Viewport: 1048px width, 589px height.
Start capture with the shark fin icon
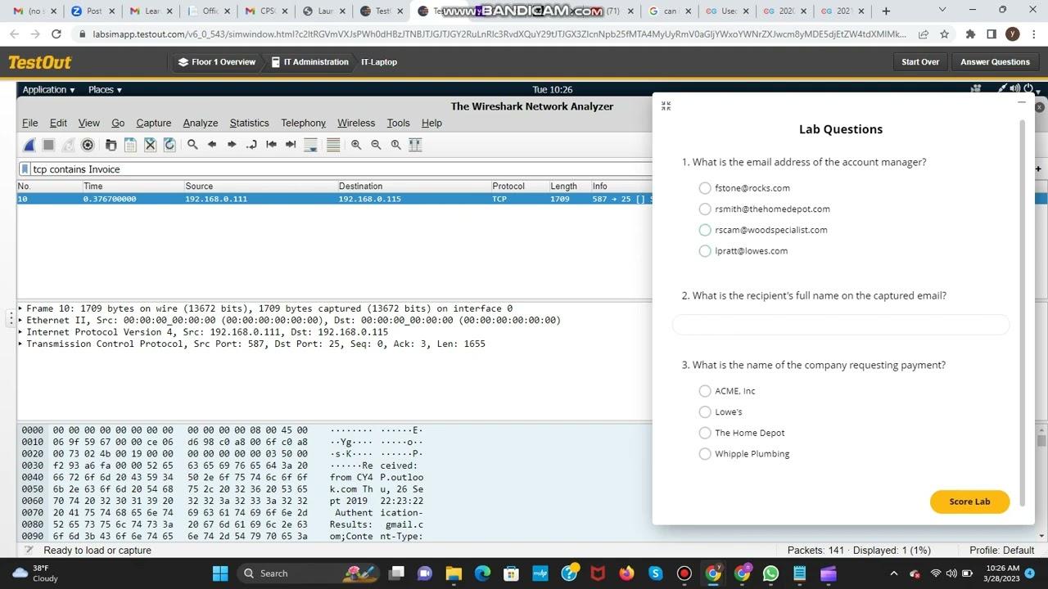tap(29, 145)
